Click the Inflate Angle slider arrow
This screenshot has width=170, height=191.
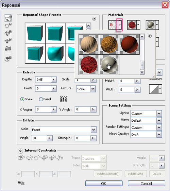(x=50, y=138)
